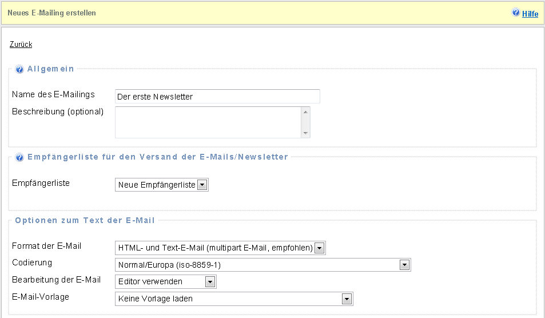545x318 pixels.
Task: Click the Optionen zum Text der E-Mail heading
Action: [85, 220]
